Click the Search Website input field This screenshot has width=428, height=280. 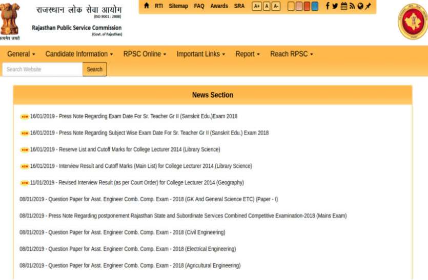tap(43, 69)
